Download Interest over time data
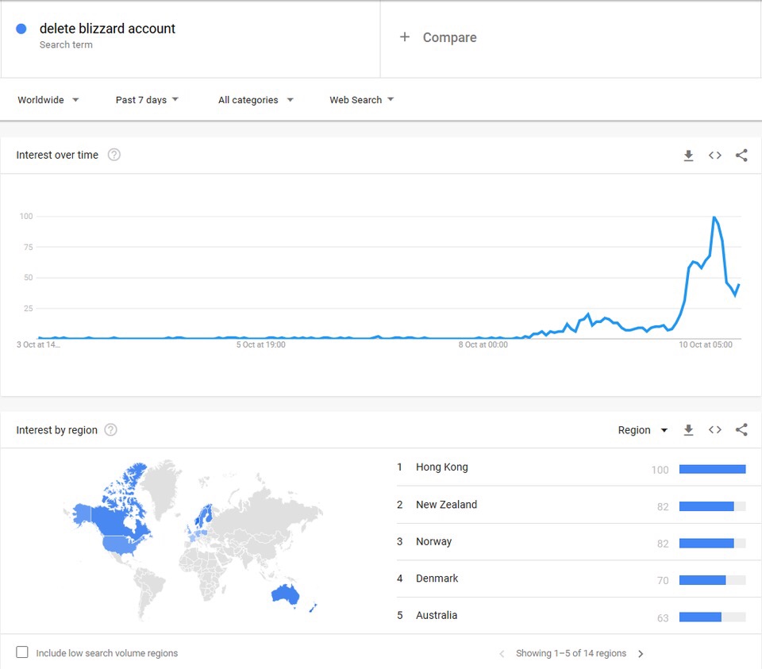 pos(688,156)
